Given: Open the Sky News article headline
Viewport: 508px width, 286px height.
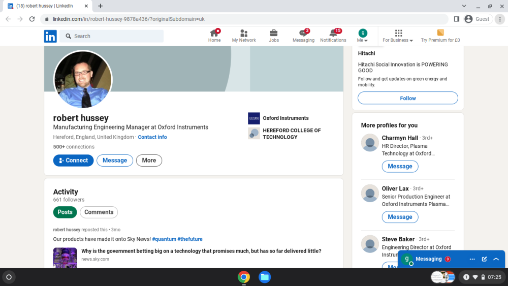Looking at the screenshot, I should [x=201, y=251].
